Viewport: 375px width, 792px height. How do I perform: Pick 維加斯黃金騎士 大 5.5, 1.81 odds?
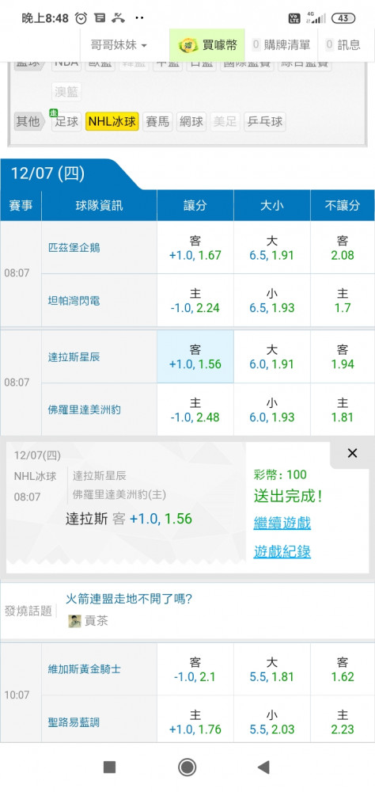click(x=272, y=669)
